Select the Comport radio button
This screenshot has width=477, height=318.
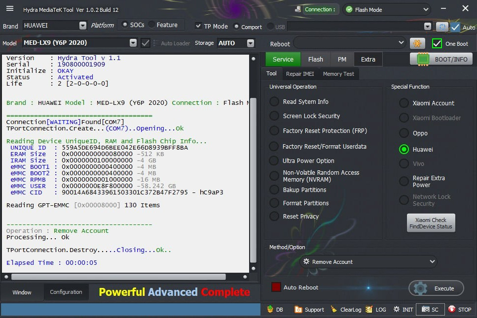click(236, 27)
